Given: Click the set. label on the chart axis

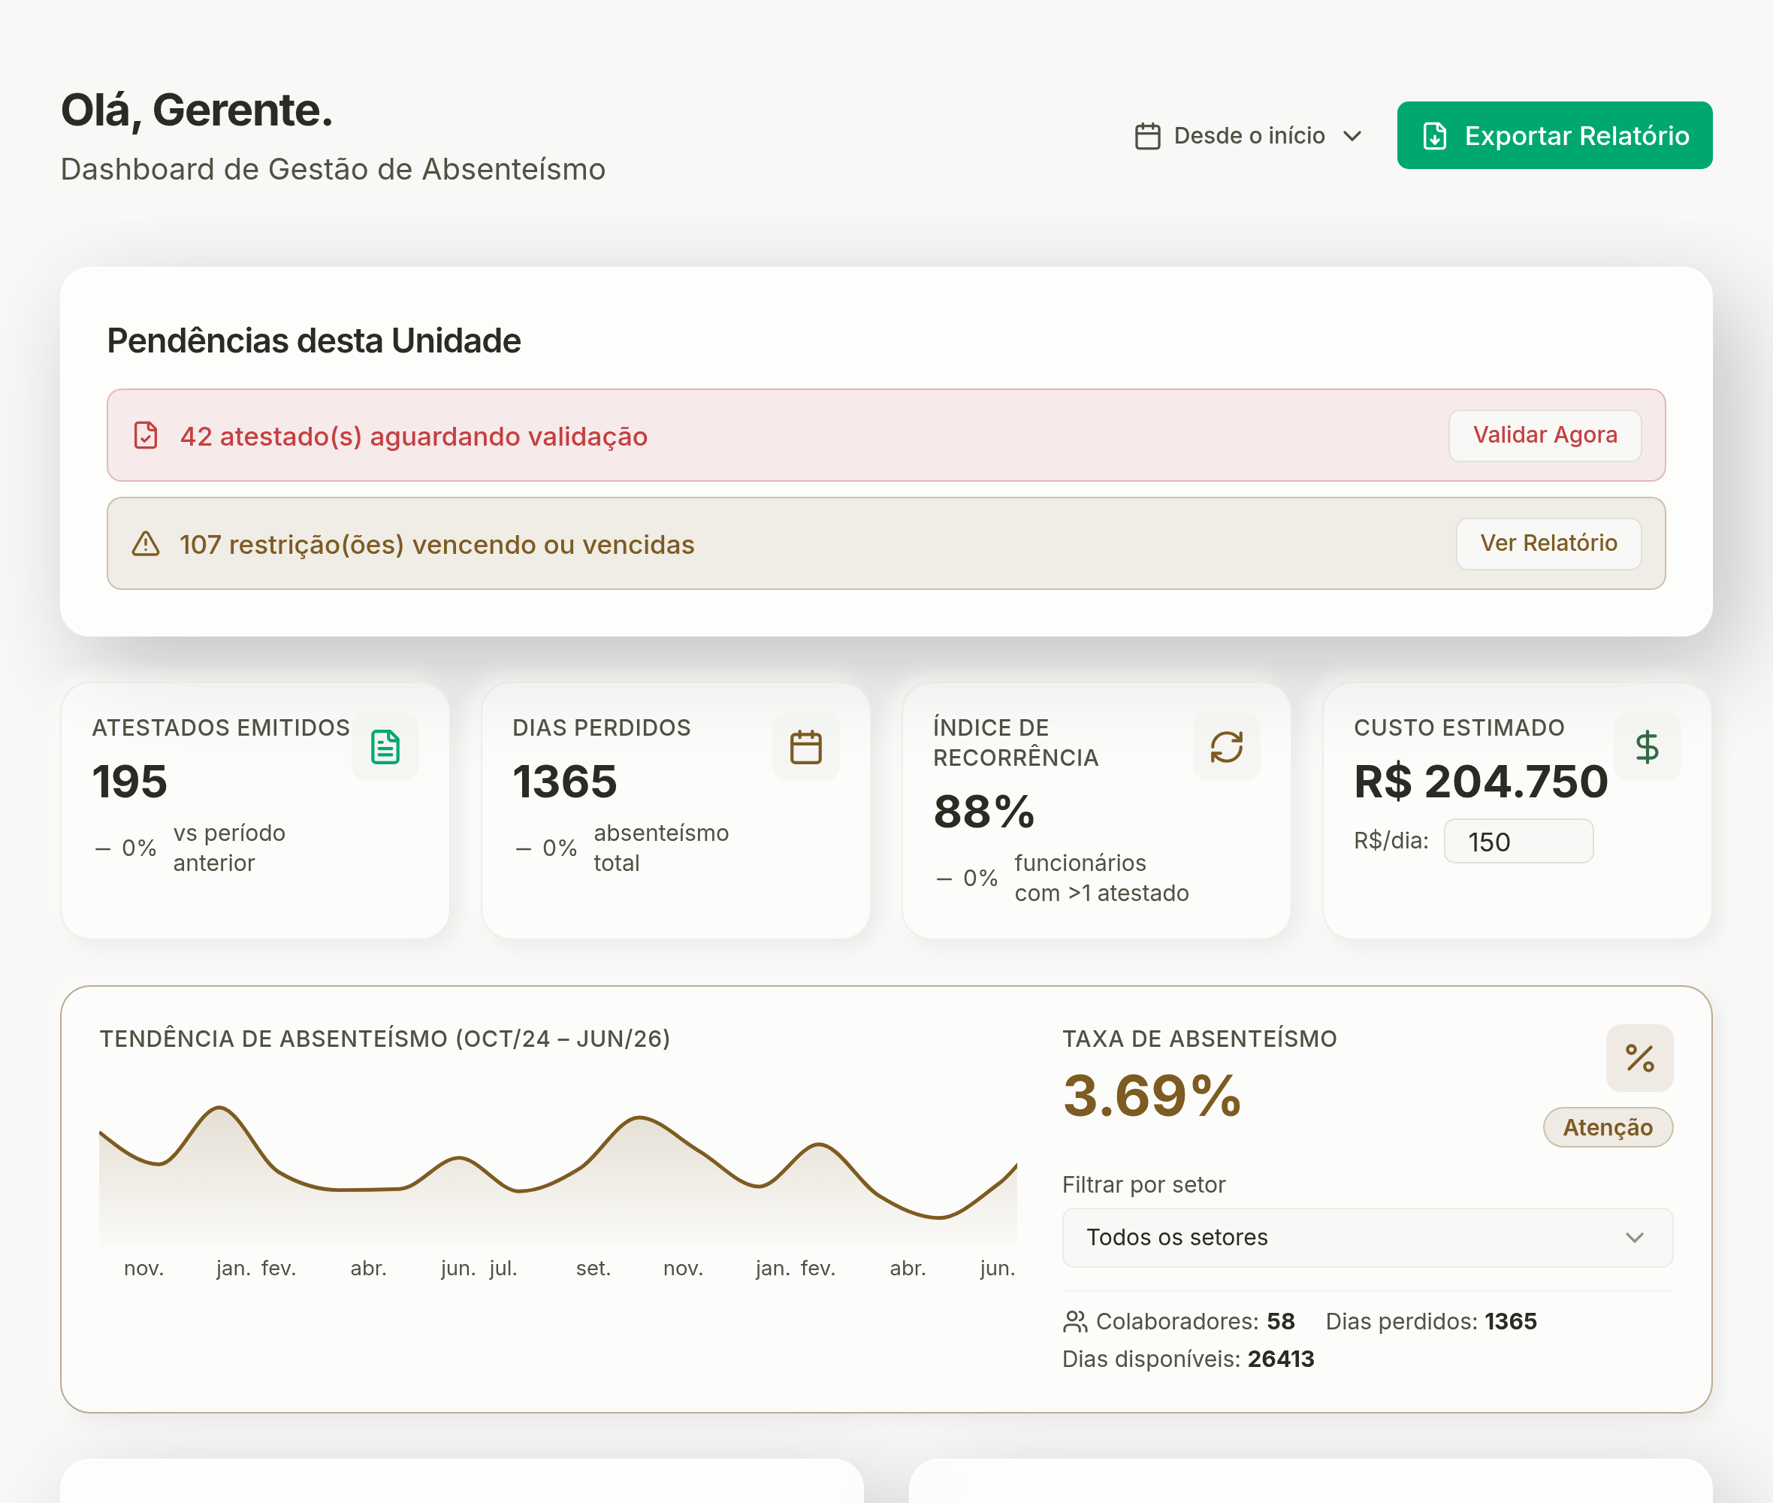Looking at the screenshot, I should (593, 1268).
